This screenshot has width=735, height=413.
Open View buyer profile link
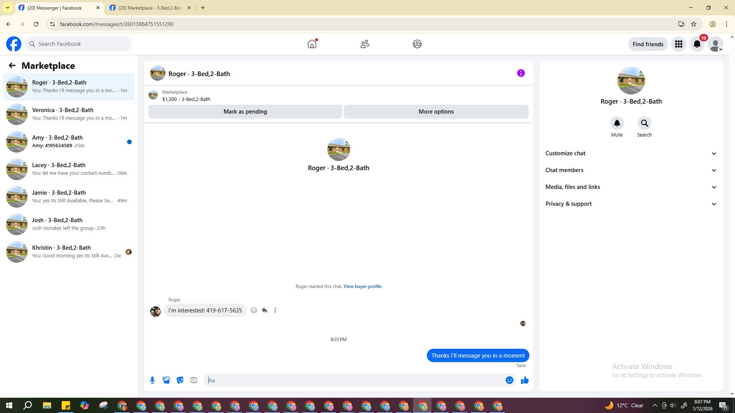[x=362, y=286]
